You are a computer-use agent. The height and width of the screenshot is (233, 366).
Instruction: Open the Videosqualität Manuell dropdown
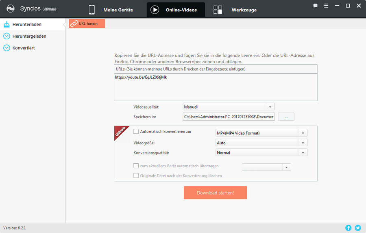point(229,107)
